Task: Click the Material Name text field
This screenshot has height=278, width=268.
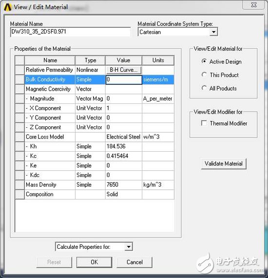Action: point(70,32)
